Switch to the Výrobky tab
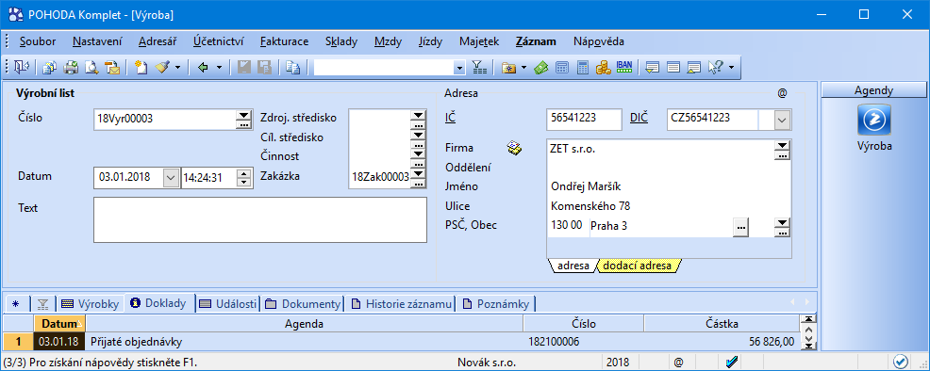Image resolution: width=930 pixels, height=371 pixels. click(91, 303)
